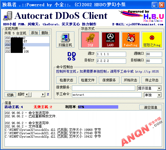Click the computer logo beside the title

point(8,16)
